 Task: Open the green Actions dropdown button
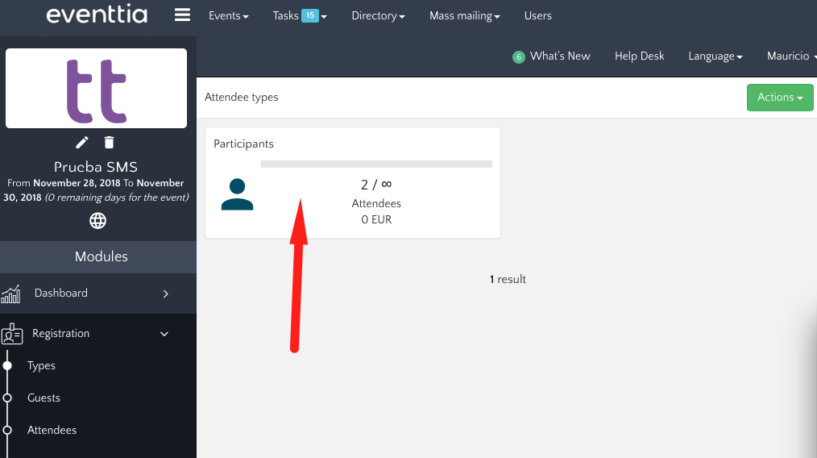[780, 98]
